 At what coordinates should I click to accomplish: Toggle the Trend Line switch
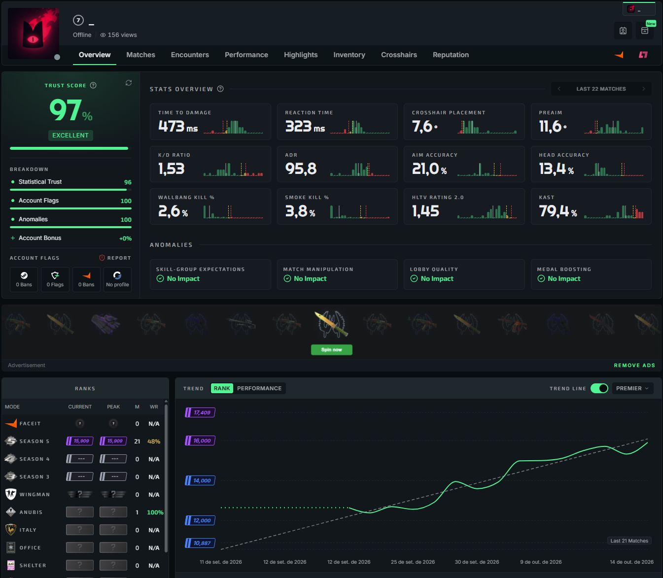pos(599,388)
